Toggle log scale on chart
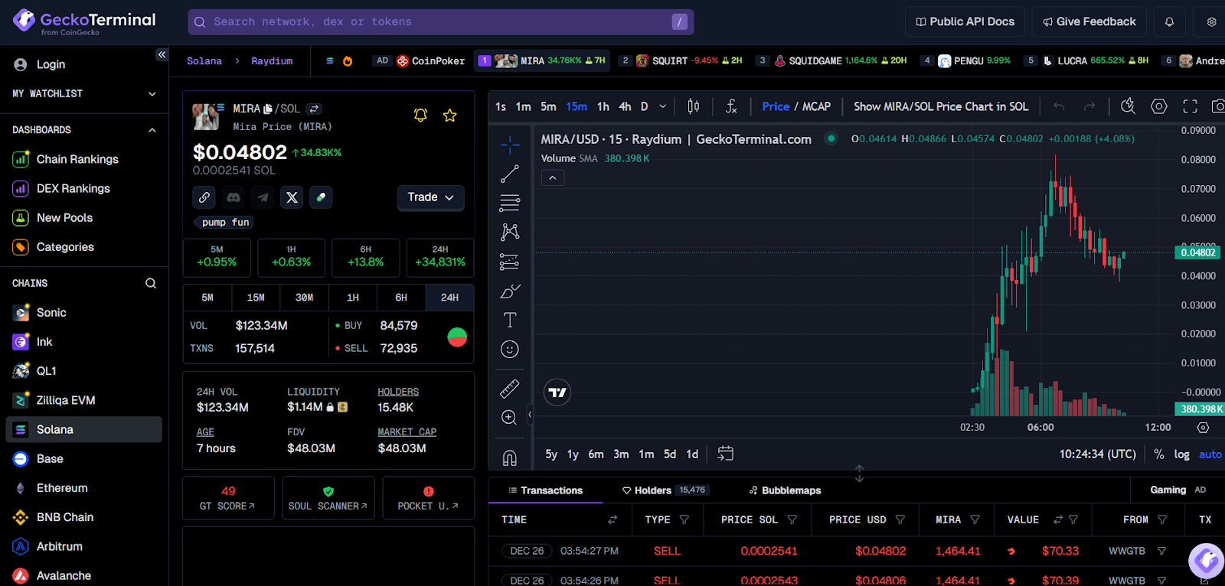 point(1182,454)
